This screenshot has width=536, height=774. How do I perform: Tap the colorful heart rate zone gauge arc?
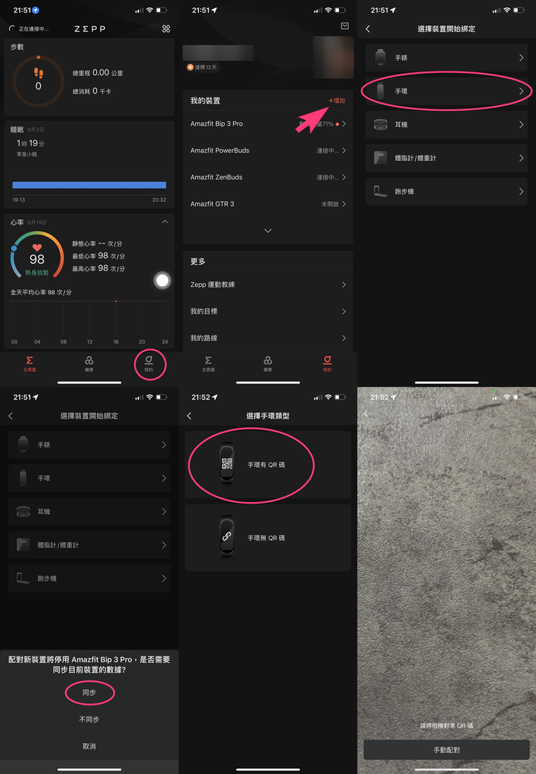click(37, 254)
